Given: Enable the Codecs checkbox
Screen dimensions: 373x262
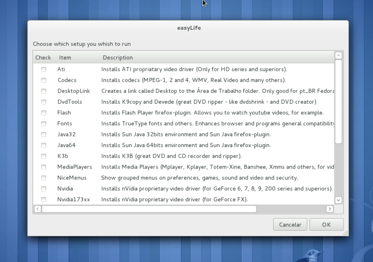Looking at the screenshot, I should [x=43, y=80].
